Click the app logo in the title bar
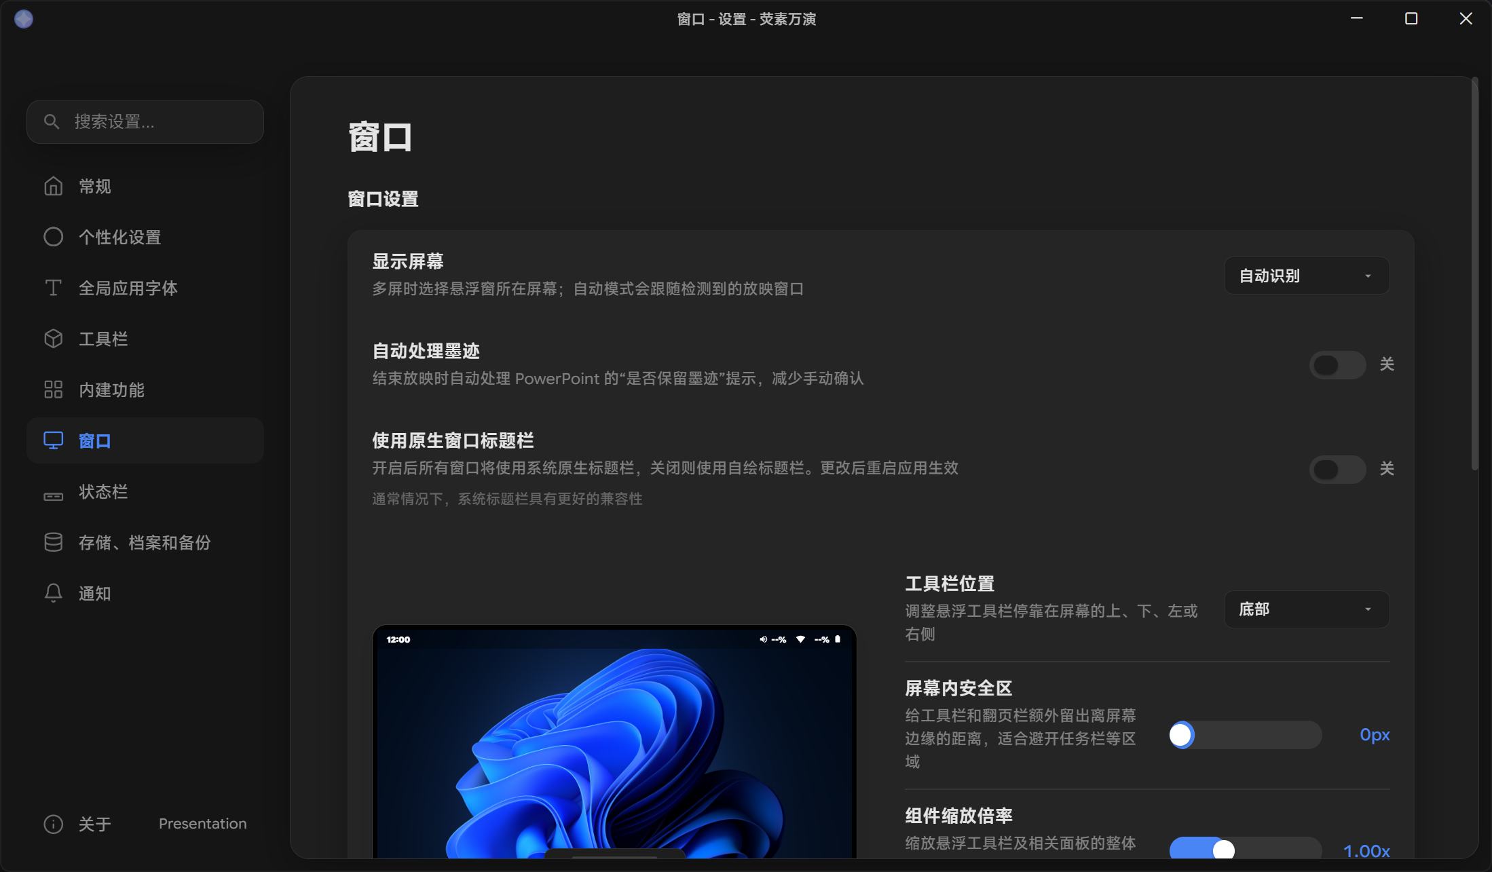The image size is (1492, 872). click(24, 19)
